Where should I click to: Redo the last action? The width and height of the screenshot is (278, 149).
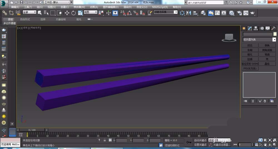(34, 2)
